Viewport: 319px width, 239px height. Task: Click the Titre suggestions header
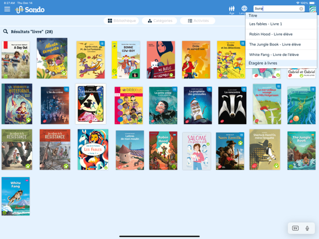click(281, 16)
